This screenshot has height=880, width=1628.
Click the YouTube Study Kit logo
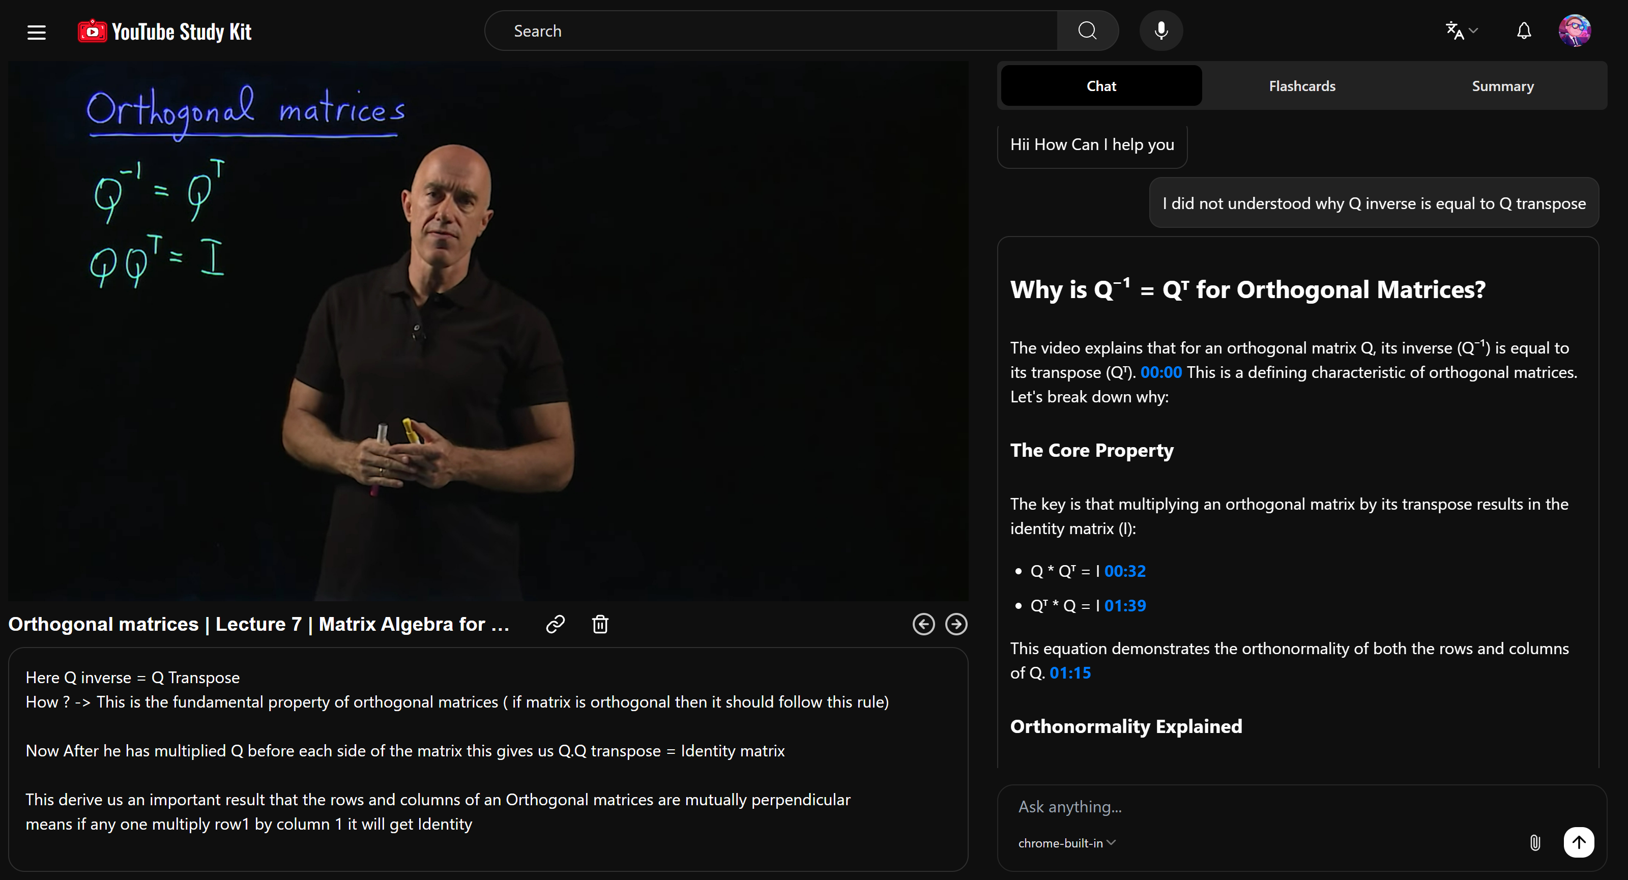pos(164,32)
